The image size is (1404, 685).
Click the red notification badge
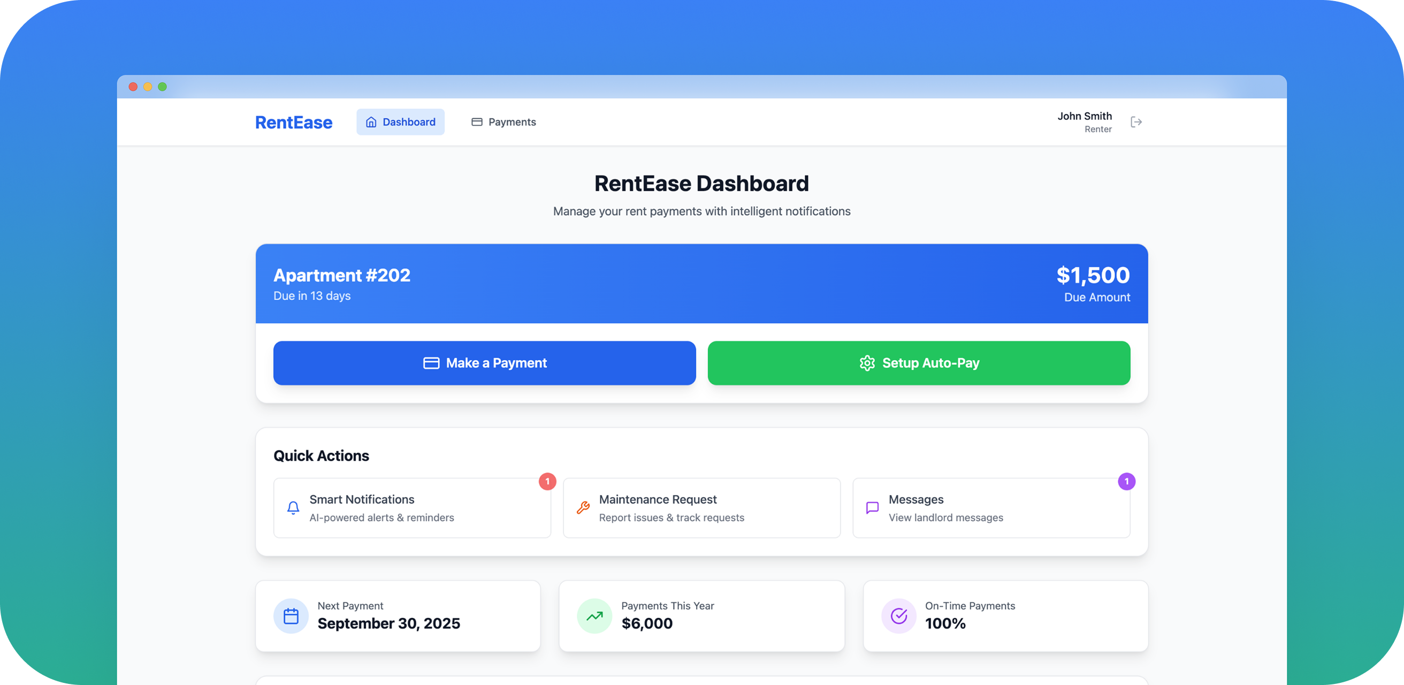(x=547, y=482)
